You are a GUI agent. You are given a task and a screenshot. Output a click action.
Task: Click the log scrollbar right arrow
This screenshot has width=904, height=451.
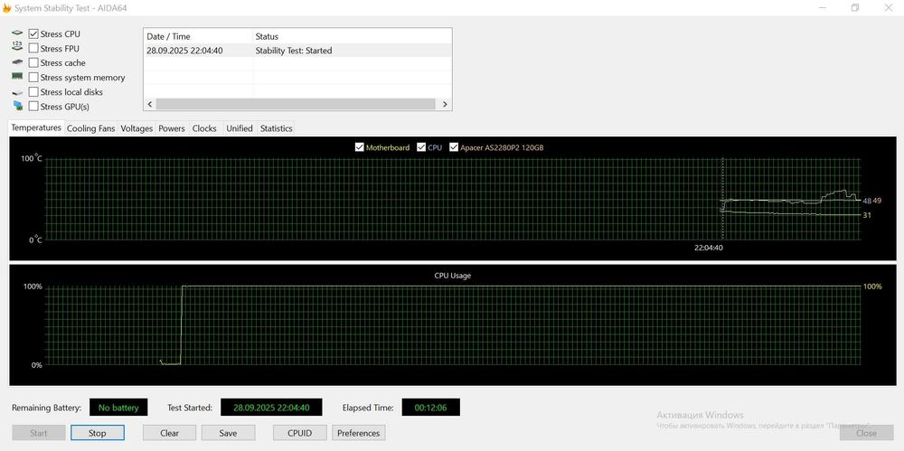point(445,104)
